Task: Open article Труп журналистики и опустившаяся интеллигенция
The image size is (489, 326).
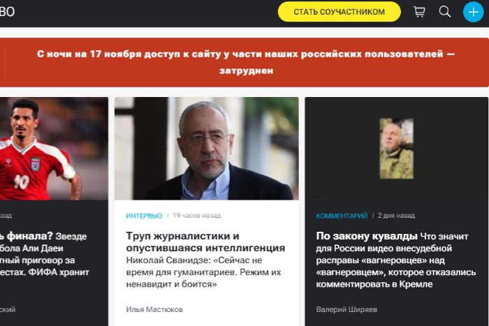Action: click(x=205, y=242)
